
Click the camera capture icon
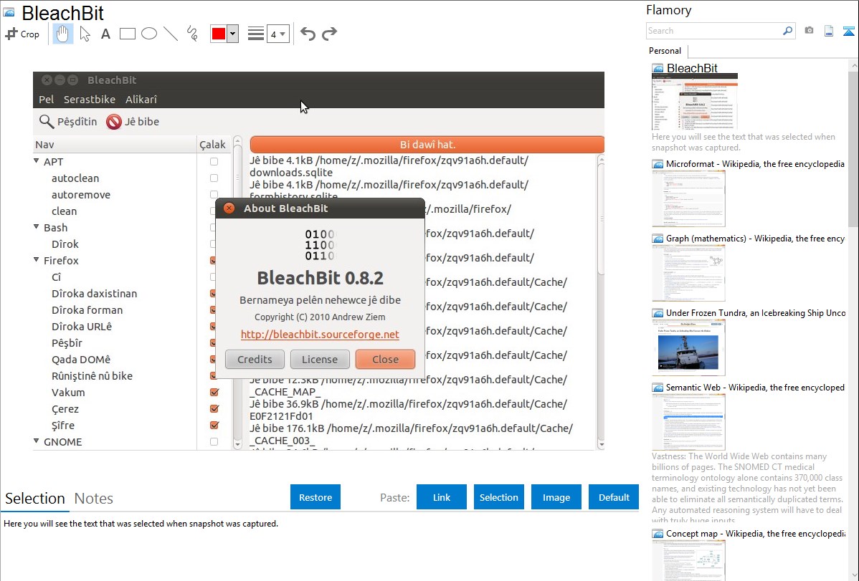(x=809, y=31)
